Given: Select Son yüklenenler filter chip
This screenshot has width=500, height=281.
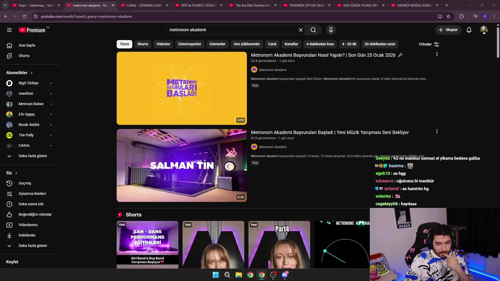Looking at the screenshot, I should (x=247, y=44).
